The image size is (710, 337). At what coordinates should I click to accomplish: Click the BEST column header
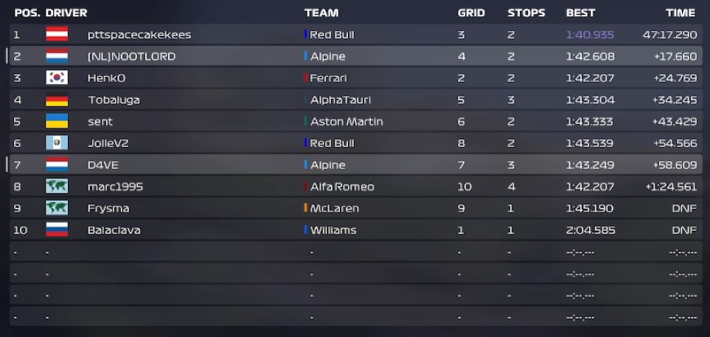580,13
